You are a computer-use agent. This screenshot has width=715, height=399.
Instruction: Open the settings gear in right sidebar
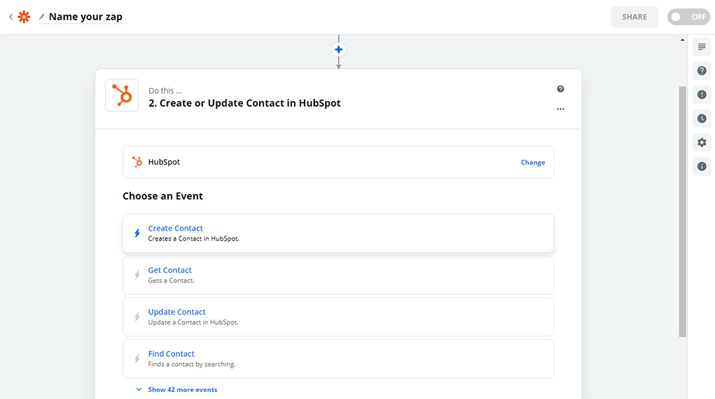[702, 142]
